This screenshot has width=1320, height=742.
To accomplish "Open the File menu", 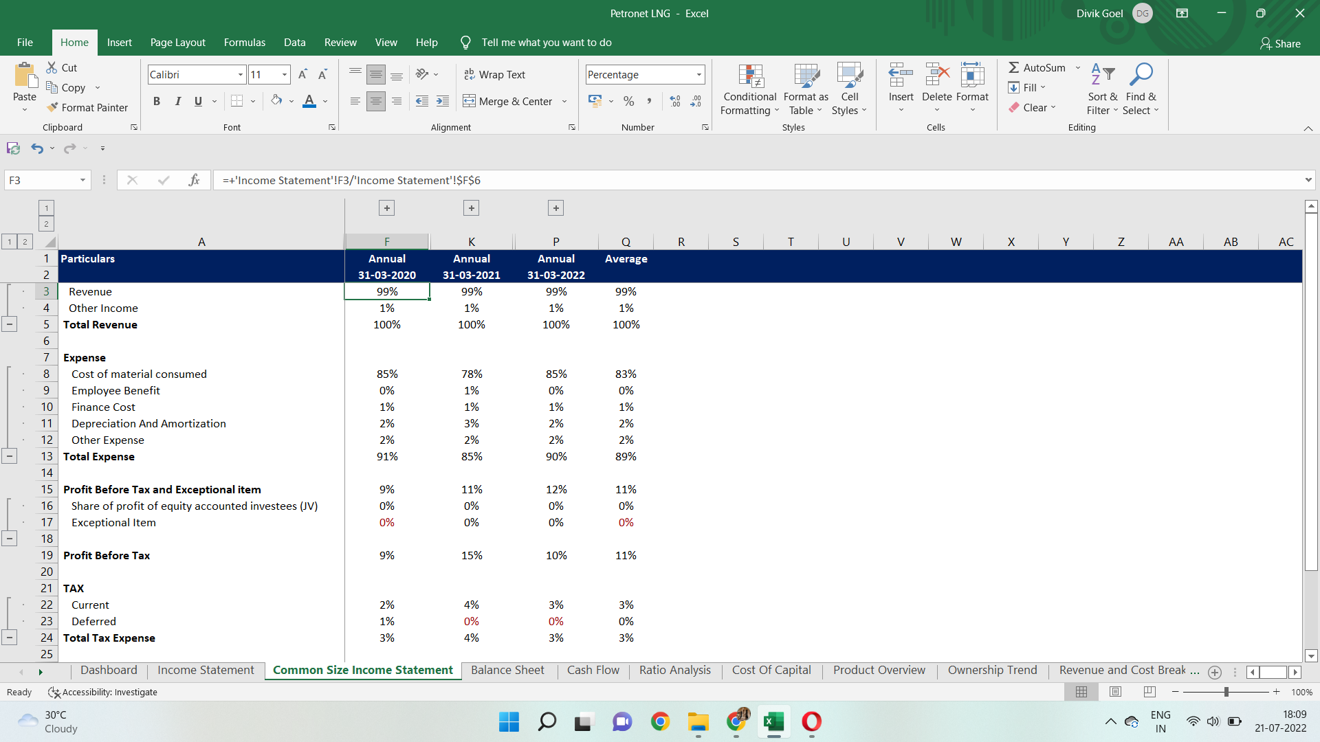I will coord(25,43).
